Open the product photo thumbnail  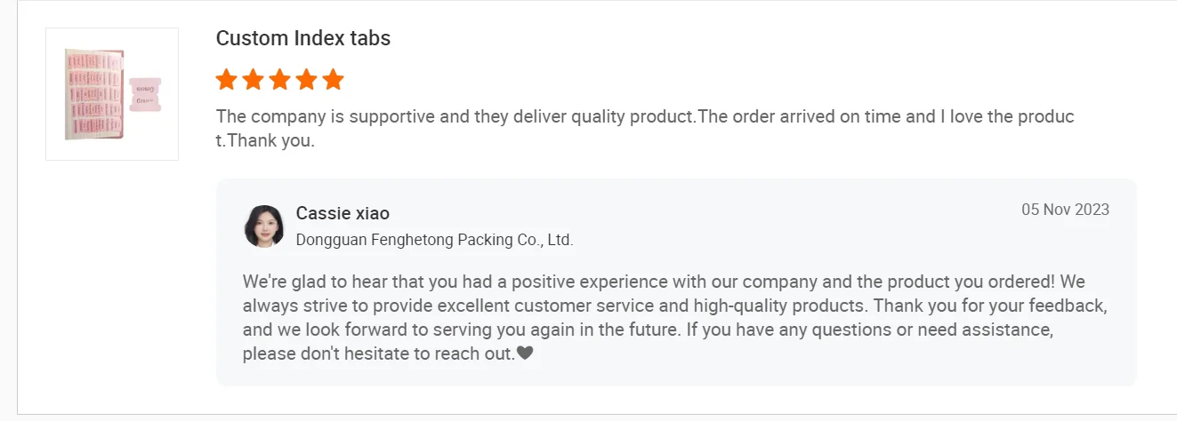(x=111, y=94)
